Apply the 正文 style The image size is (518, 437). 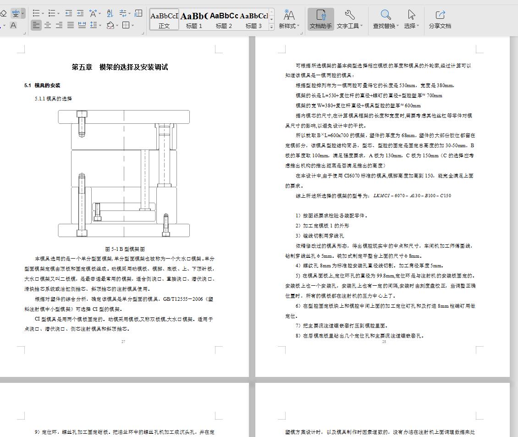[164, 20]
